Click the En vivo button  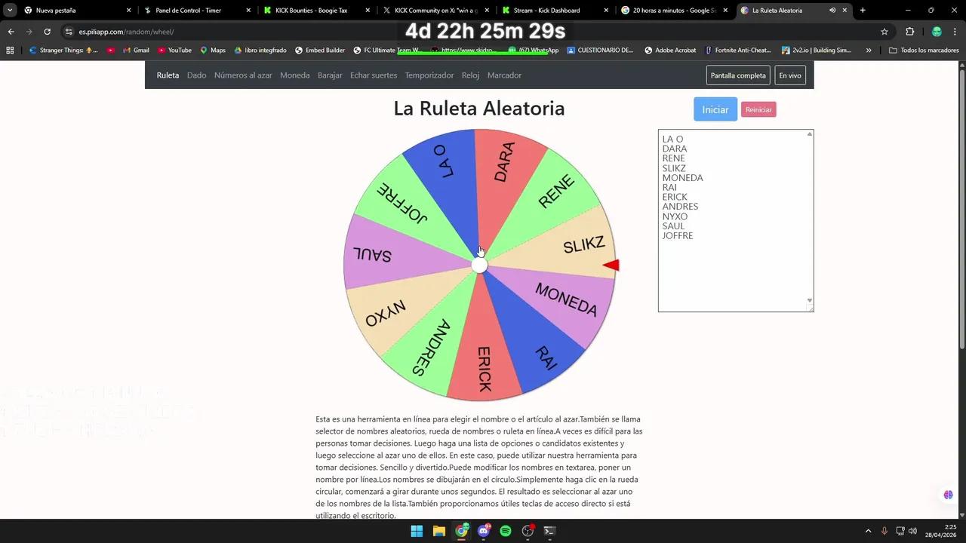pyautogui.click(x=790, y=75)
